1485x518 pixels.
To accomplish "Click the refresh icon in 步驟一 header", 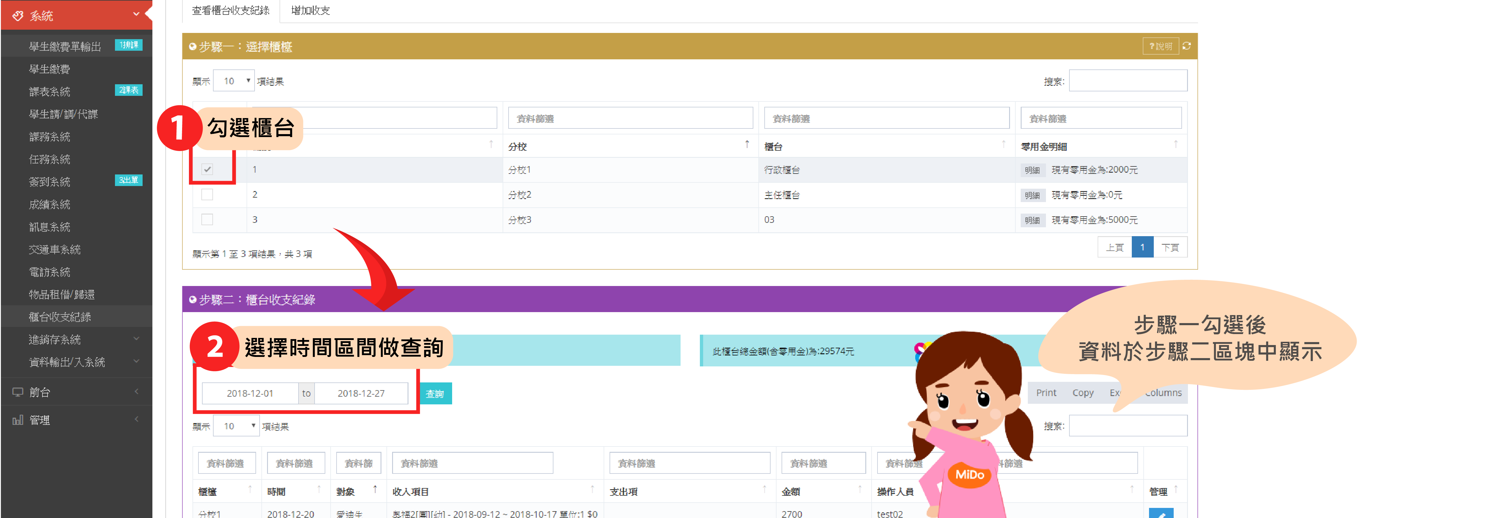I will pos(1186,46).
